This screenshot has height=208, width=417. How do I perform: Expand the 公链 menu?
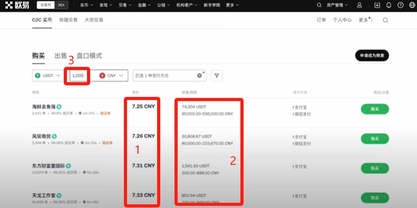(x=163, y=5)
